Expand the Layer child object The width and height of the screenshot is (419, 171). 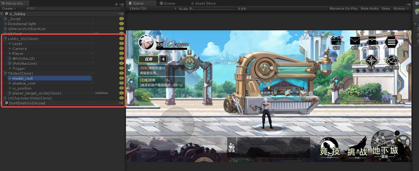pos(10,44)
